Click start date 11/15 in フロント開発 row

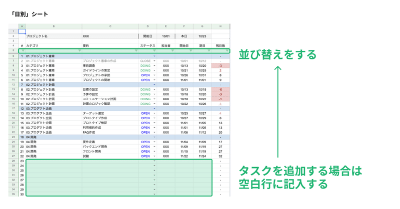click(184, 152)
